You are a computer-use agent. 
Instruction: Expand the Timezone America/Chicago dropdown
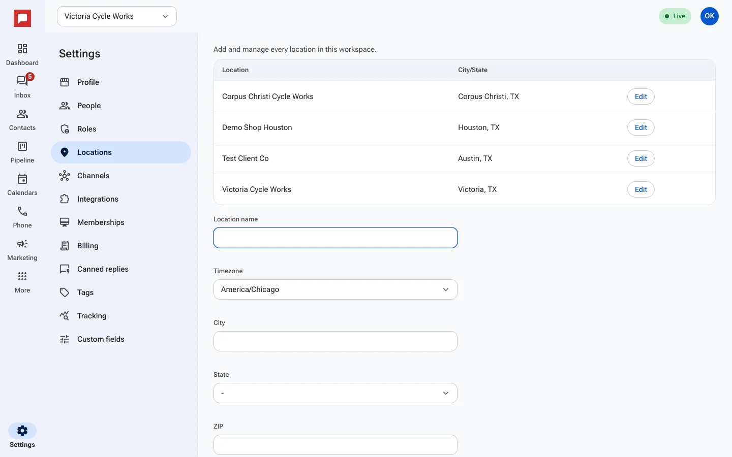tap(335, 289)
